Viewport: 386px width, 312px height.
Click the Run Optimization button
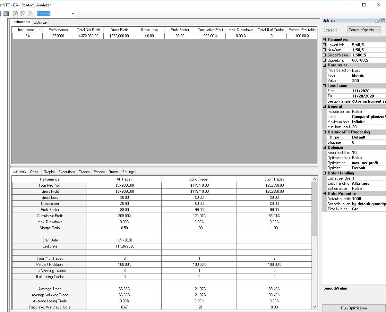tap(354, 308)
